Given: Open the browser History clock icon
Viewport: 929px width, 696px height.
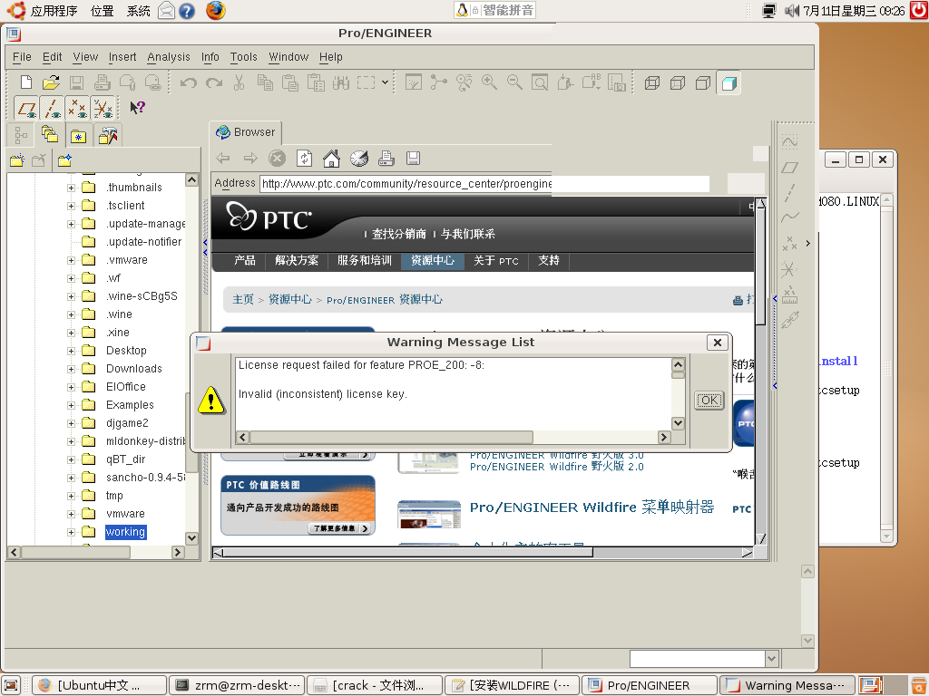Looking at the screenshot, I should 359,159.
